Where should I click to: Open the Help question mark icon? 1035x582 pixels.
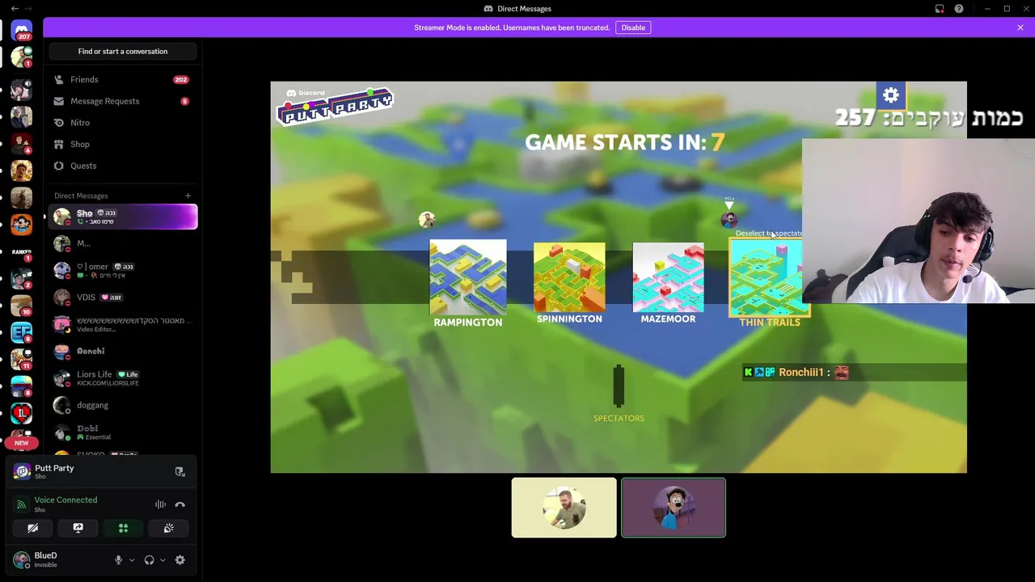[959, 9]
